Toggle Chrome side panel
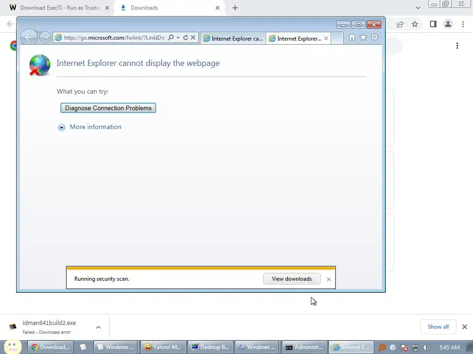Screen dimensions: 473x354 (x=433, y=24)
